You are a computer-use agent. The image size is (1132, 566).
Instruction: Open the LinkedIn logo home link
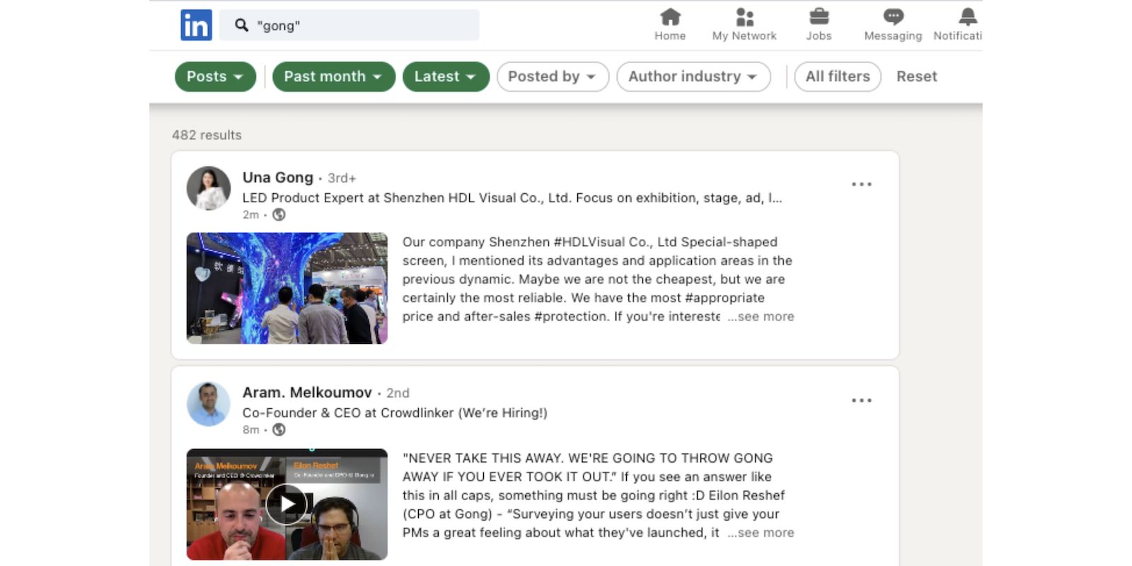(x=196, y=25)
